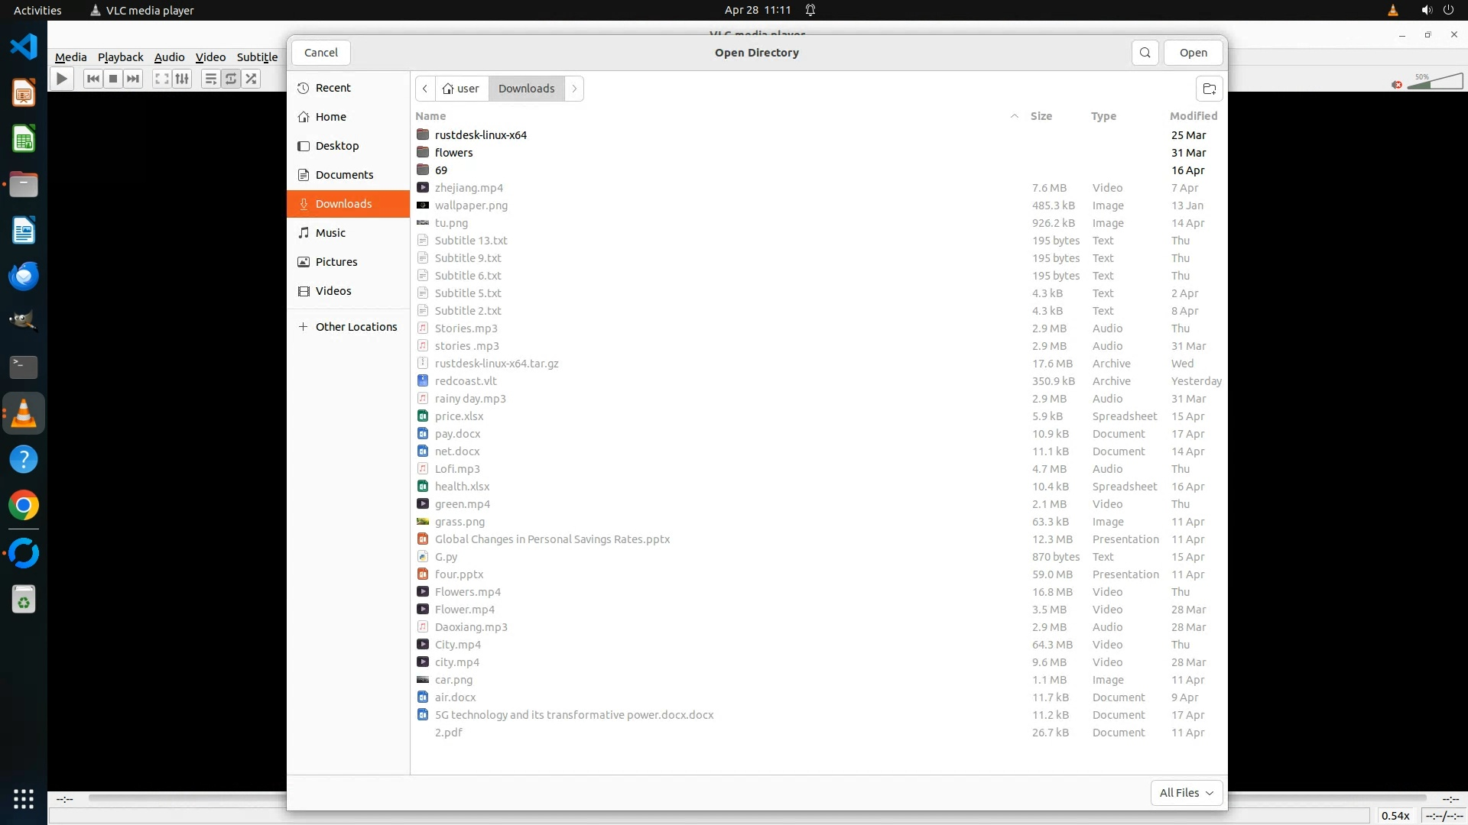Click the create new folder icon
Image resolution: width=1468 pixels, height=825 pixels.
tap(1209, 89)
